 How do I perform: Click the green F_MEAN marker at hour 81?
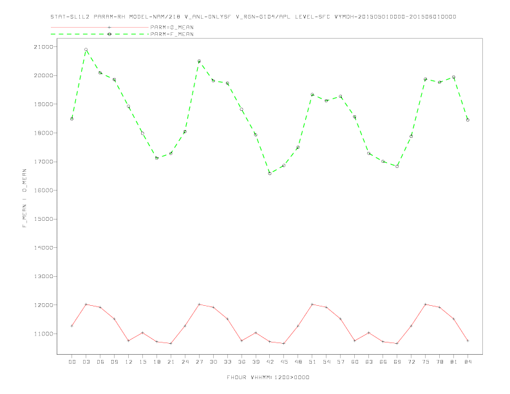coord(454,77)
